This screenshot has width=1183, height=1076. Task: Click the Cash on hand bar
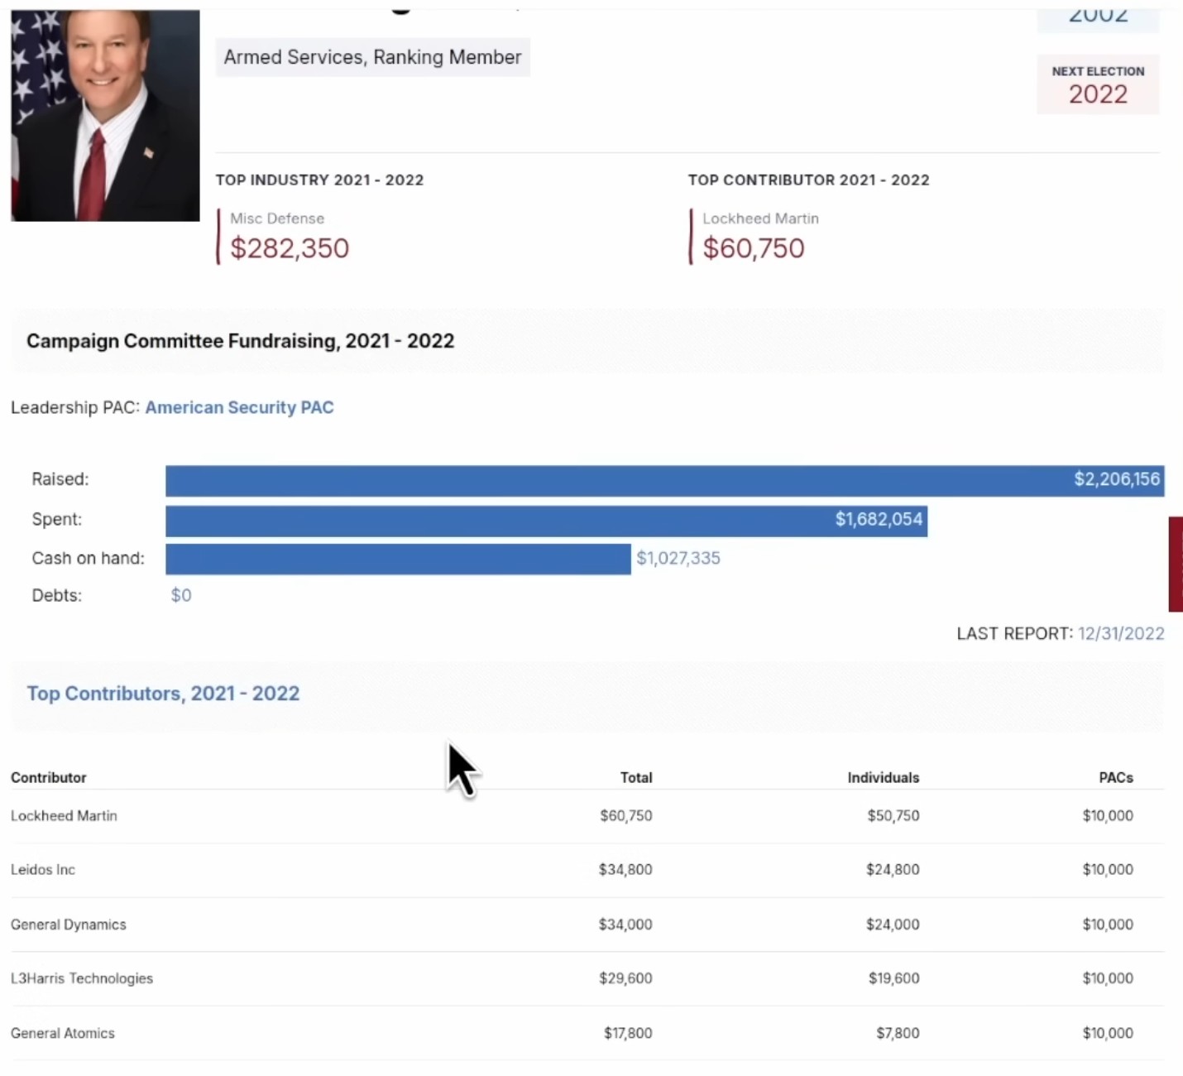398,559
